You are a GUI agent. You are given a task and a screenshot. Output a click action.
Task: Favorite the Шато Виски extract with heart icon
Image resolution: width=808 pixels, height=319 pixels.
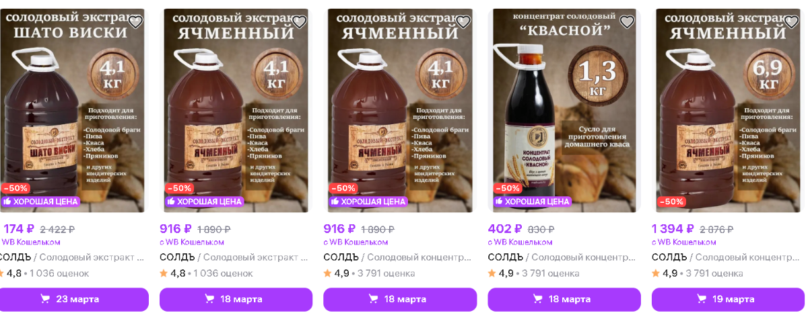(135, 22)
